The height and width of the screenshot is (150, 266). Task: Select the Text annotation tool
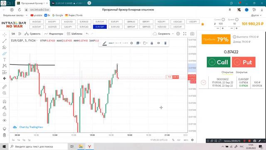[x=5, y=60]
